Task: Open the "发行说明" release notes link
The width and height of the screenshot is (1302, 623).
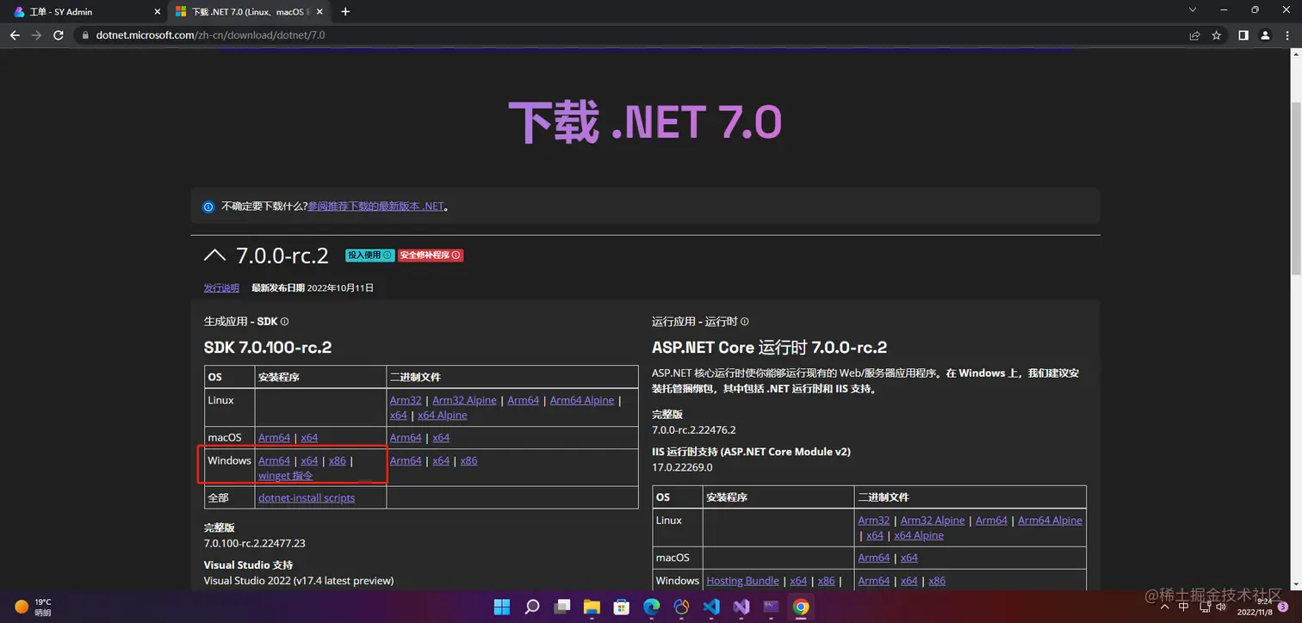Action: tap(220, 287)
